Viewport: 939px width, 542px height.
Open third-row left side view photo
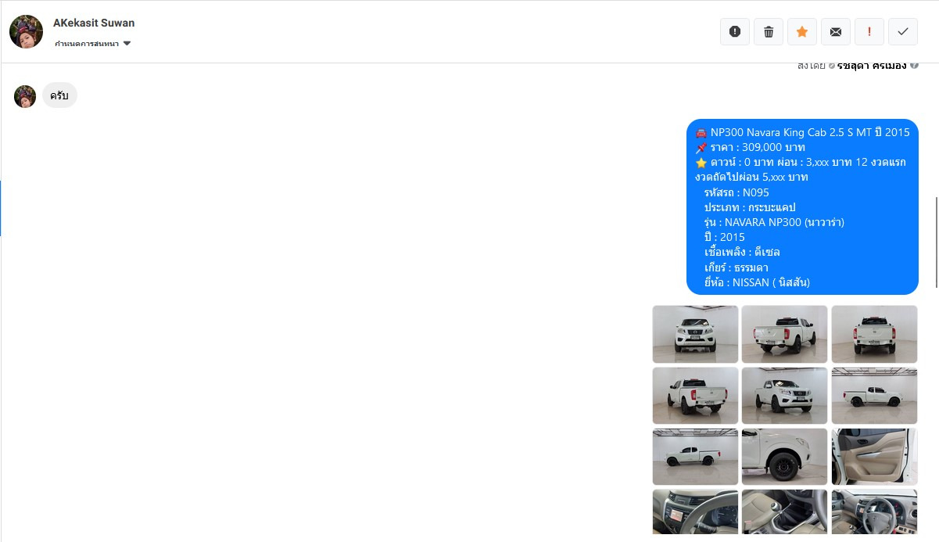695,457
